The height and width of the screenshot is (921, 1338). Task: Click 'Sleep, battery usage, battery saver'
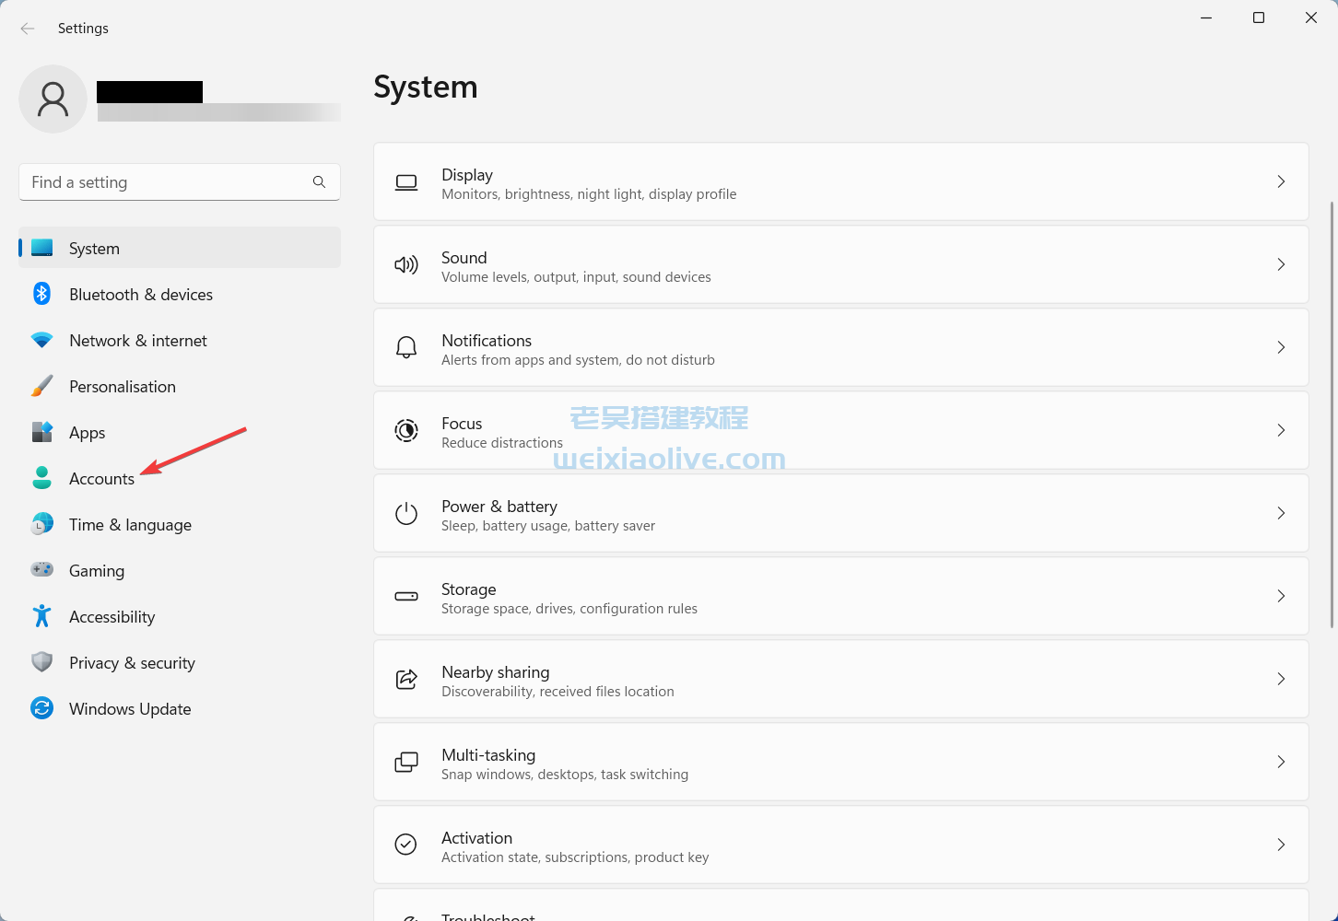[548, 526]
